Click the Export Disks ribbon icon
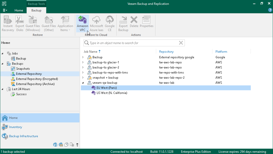This screenshot has height=154, width=273. 20,23
